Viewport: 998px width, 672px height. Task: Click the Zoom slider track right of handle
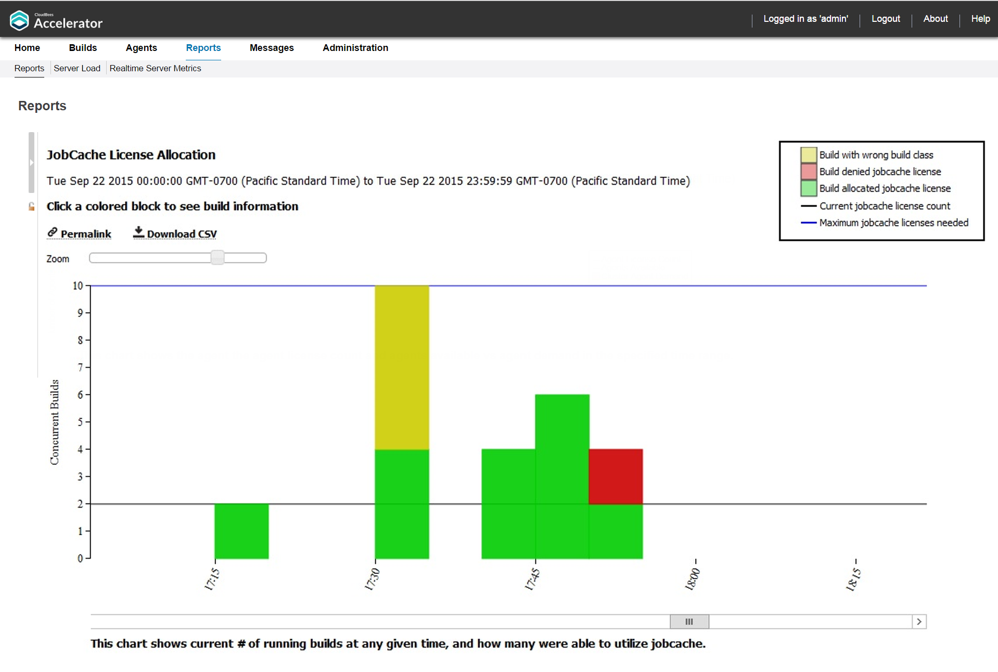[x=245, y=257]
